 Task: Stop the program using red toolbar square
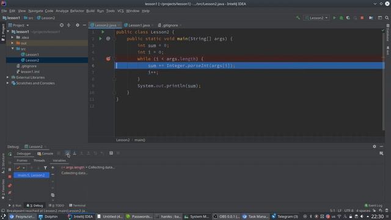coord(362,18)
